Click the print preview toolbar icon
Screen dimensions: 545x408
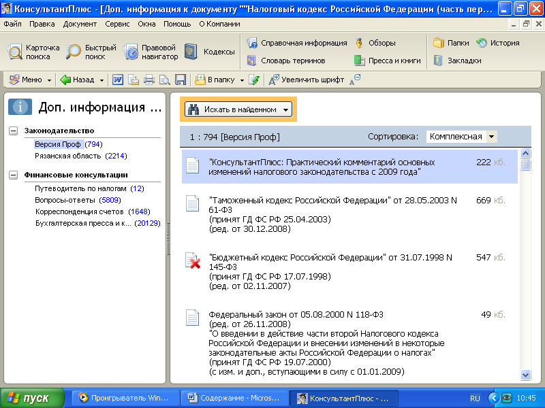[164, 80]
